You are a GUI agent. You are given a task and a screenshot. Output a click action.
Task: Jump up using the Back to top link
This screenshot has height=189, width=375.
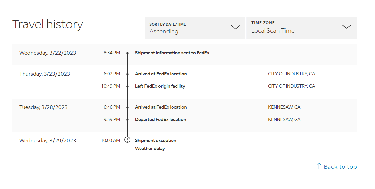[340, 167]
